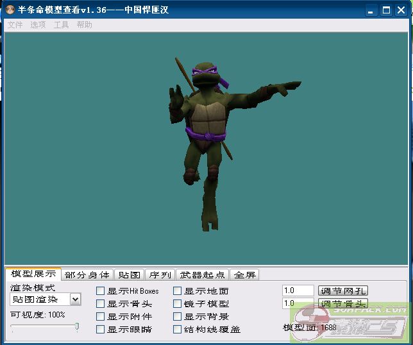Turn on 结构线覆盖 checkbox

click(x=178, y=330)
